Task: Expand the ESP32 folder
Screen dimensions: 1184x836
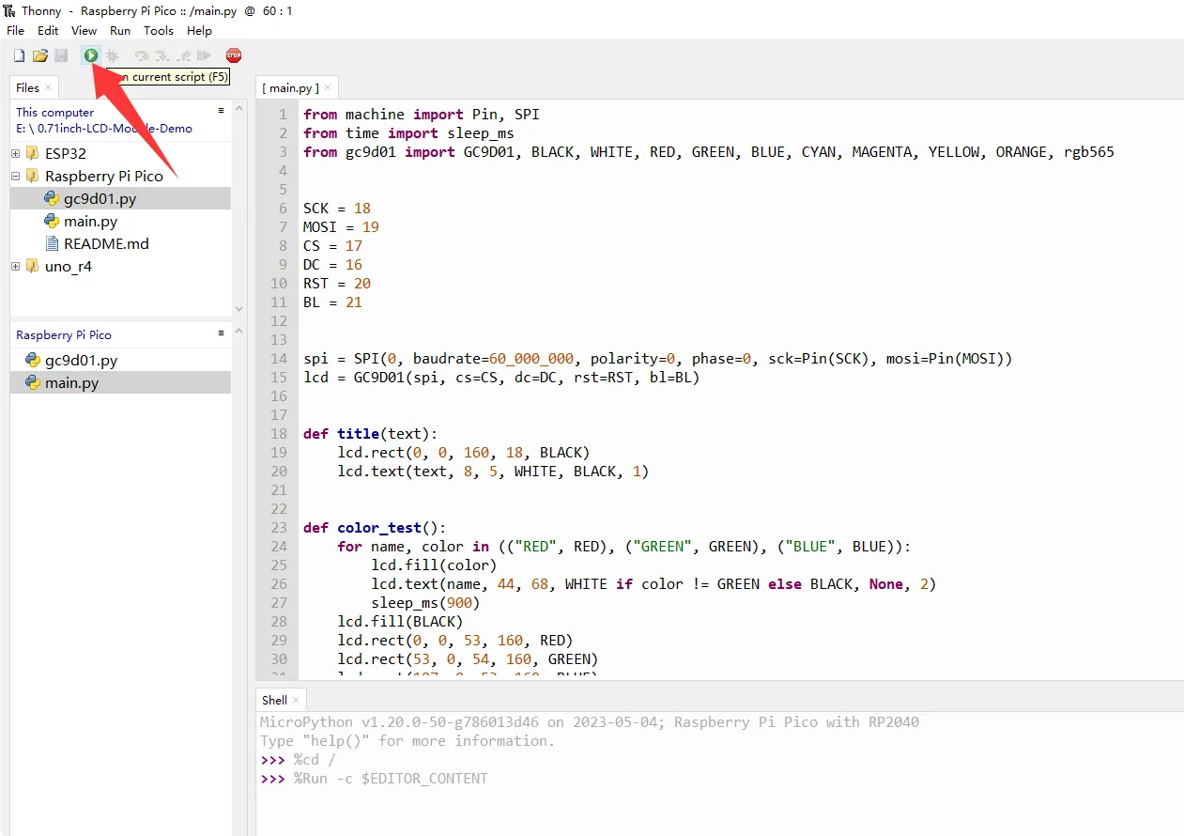Action: [x=16, y=153]
